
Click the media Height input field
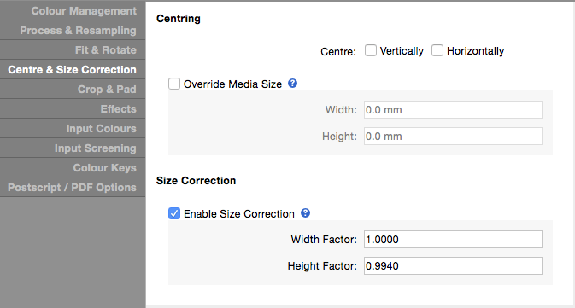click(453, 137)
